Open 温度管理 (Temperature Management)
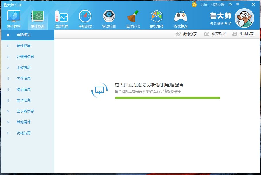This screenshot has width=261, height=175. [61, 18]
